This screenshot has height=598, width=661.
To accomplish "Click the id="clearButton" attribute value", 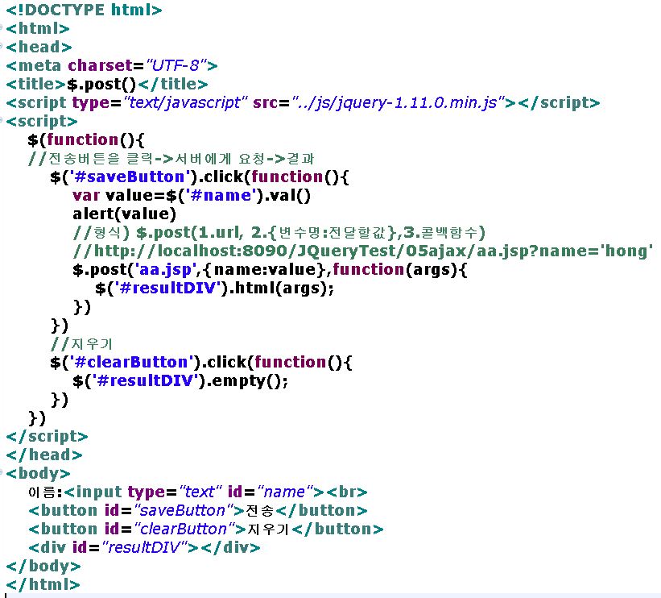I will tap(185, 529).
